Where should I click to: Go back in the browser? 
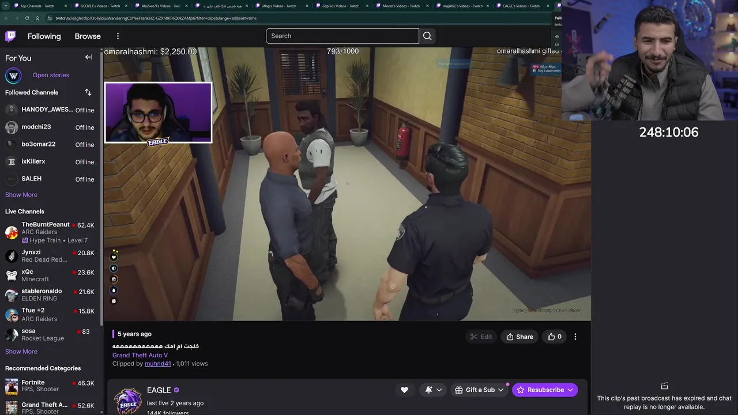(6, 18)
